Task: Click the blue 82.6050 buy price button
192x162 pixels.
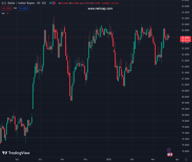Action: 24,8
